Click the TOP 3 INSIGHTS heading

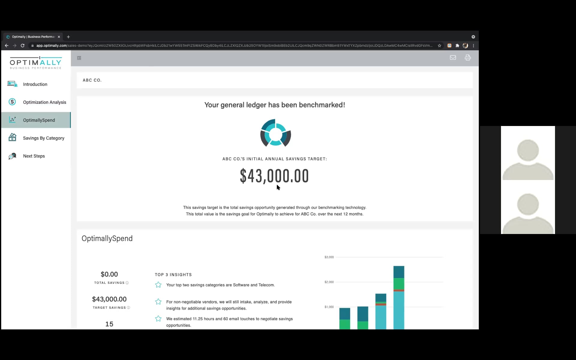coord(173,274)
